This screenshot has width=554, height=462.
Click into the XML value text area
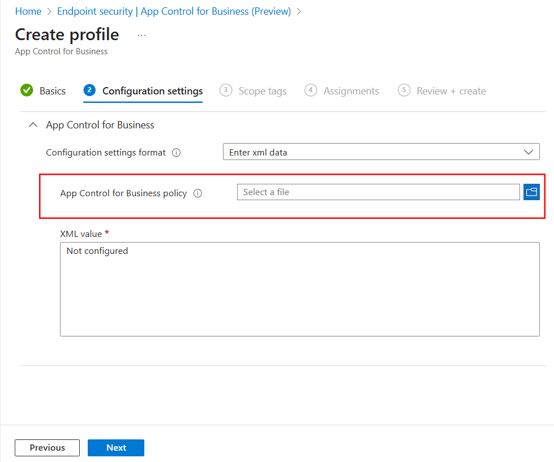coord(299,289)
